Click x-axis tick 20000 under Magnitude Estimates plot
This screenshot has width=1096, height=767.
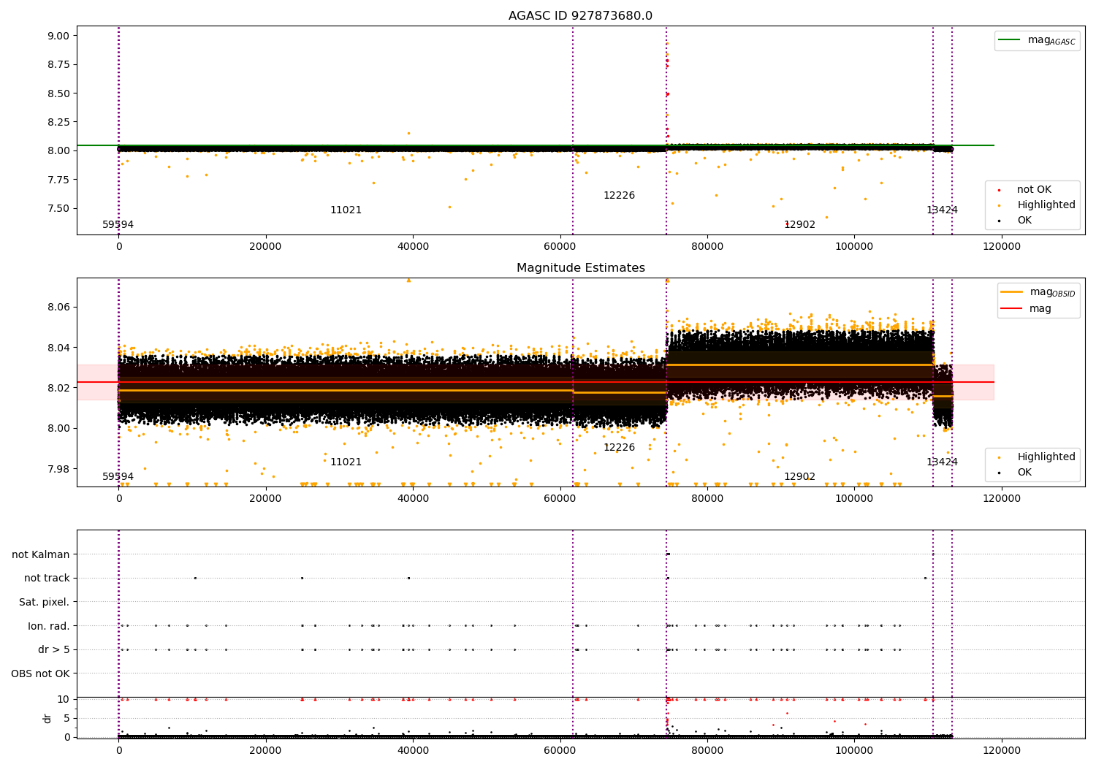[265, 499]
